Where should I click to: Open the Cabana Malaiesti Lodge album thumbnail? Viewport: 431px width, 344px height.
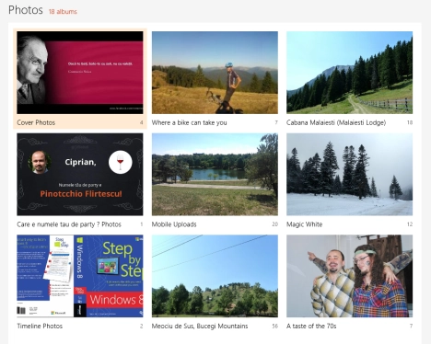coord(350,73)
